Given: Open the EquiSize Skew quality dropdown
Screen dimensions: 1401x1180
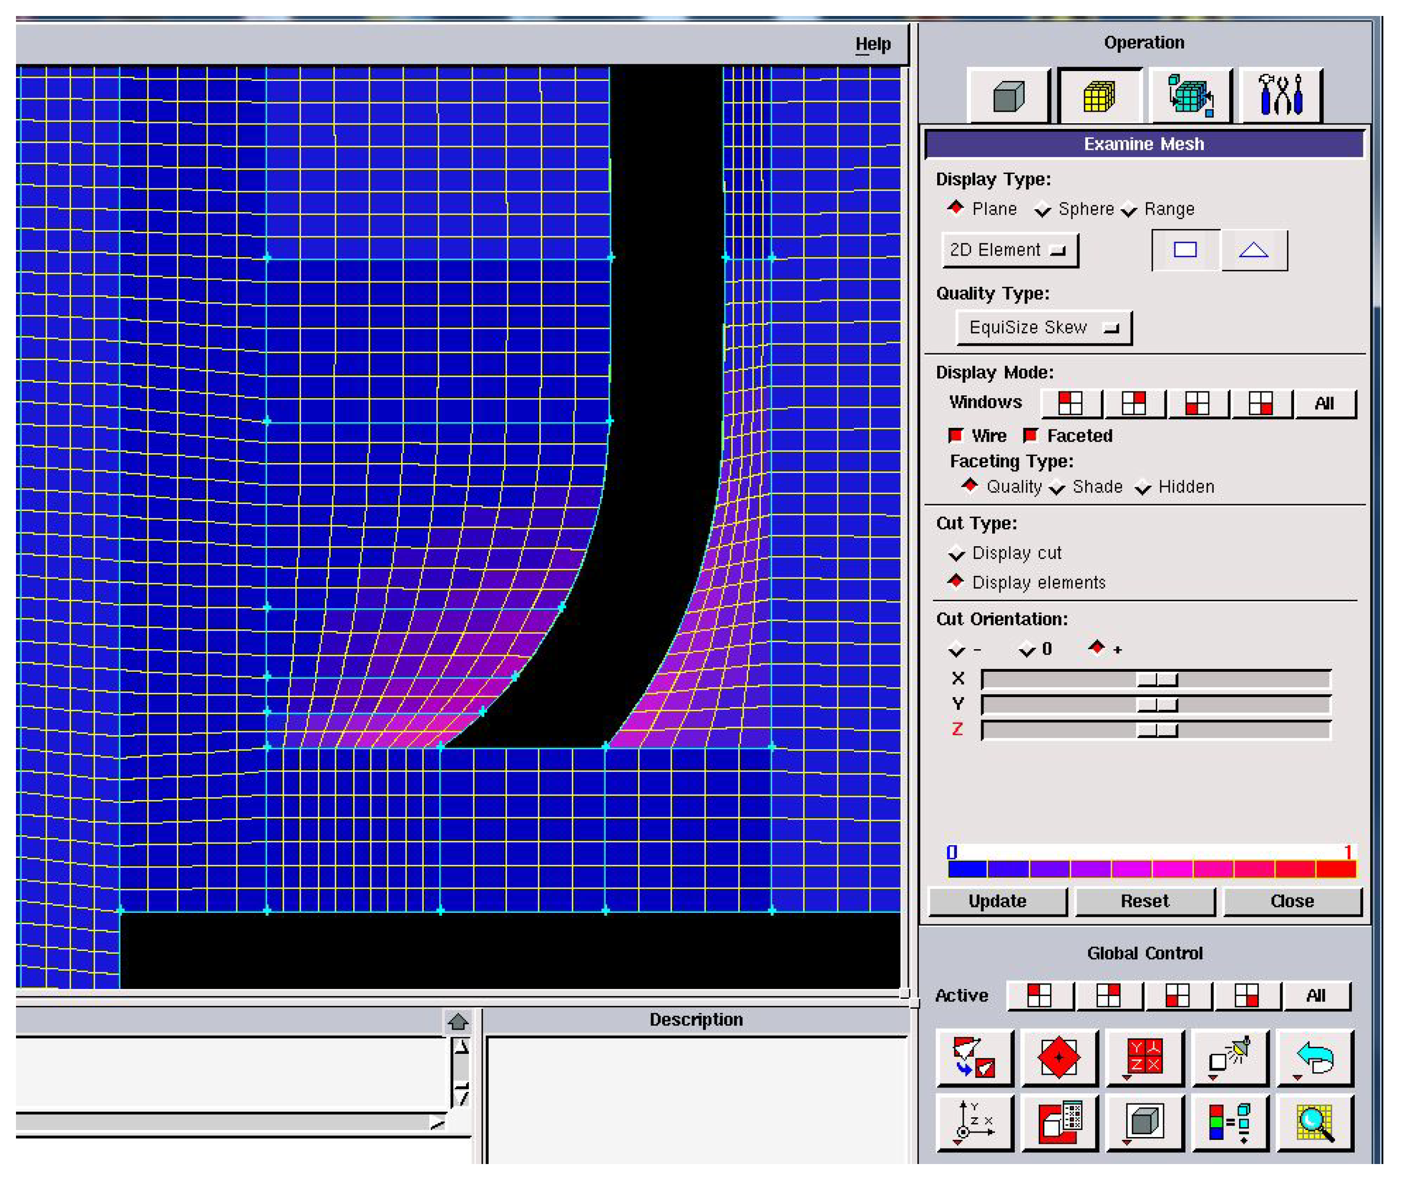Looking at the screenshot, I should point(1043,328).
